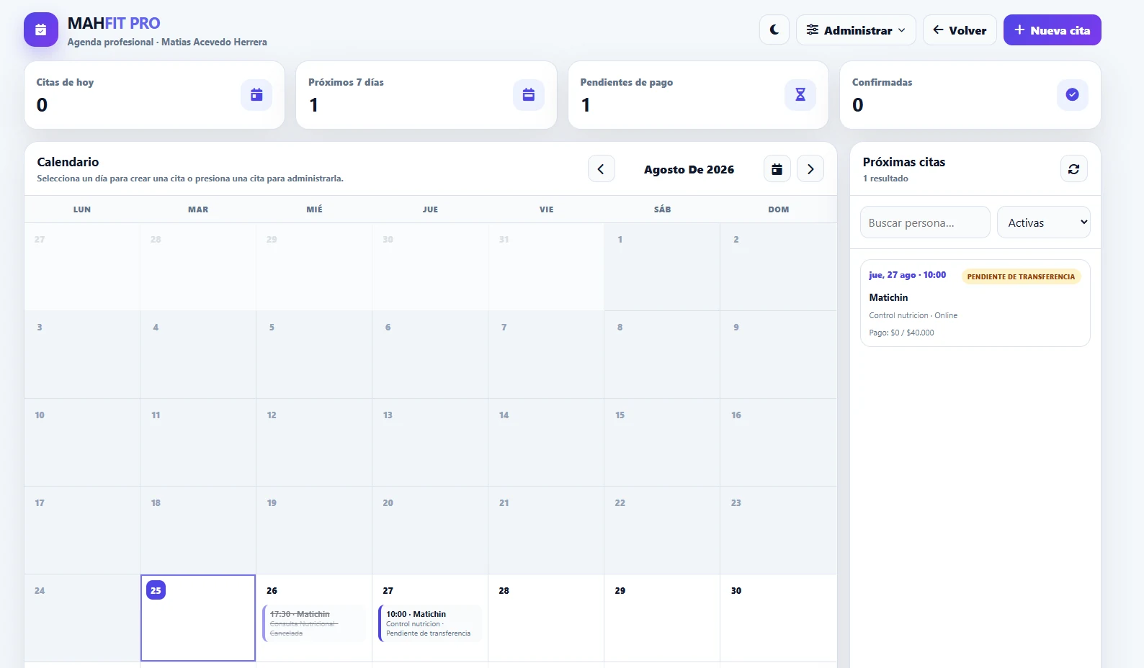Open the Activas status filter dropdown
The width and height of the screenshot is (1144, 668).
[x=1044, y=222]
